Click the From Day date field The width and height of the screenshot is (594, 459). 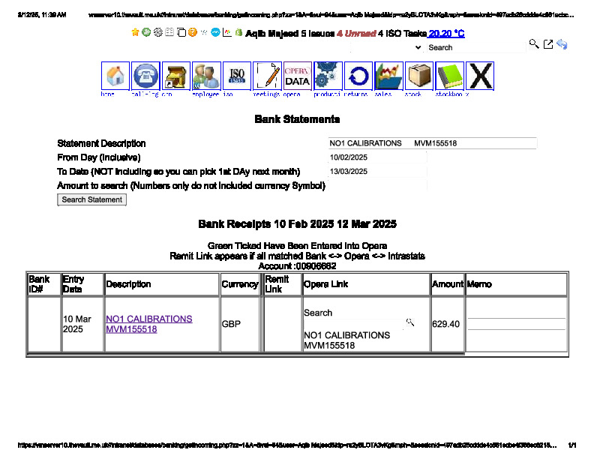pos(377,157)
